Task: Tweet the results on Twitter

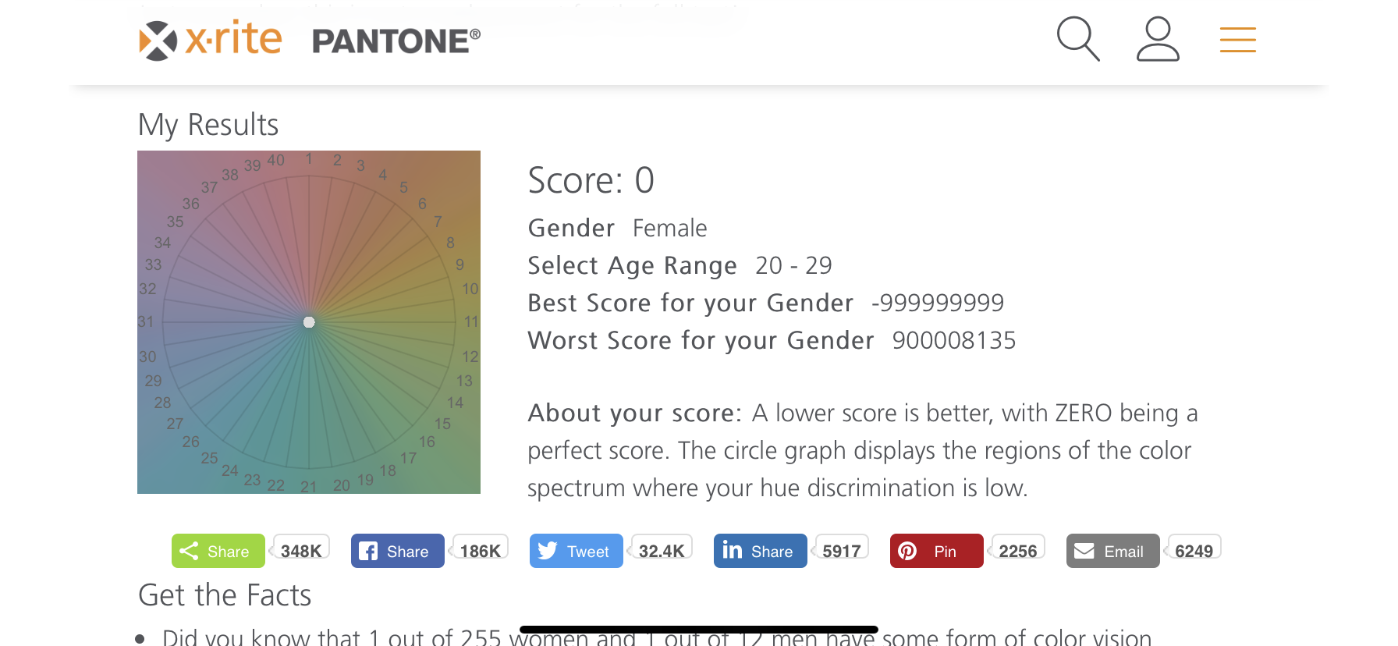Action: pos(577,551)
